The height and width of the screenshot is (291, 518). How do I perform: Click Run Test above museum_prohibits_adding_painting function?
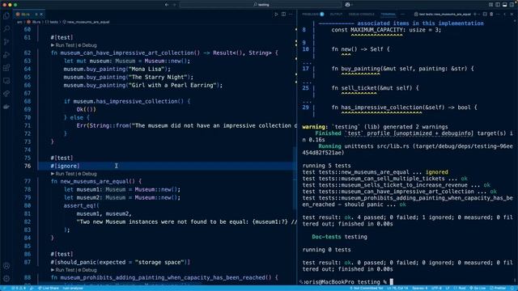point(65,270)
